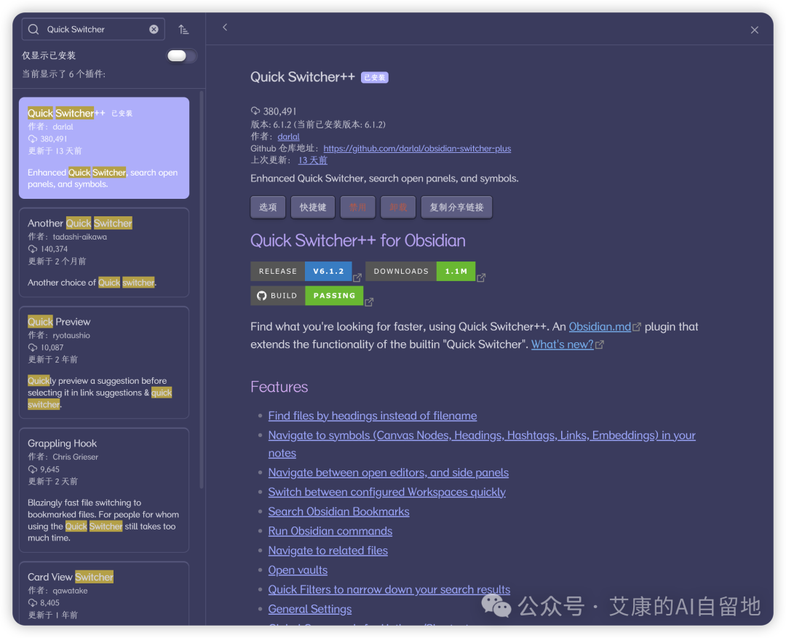Open Run Obsidian commands link
The width and height of the screenshot is (786, 638).
(330, 531)
